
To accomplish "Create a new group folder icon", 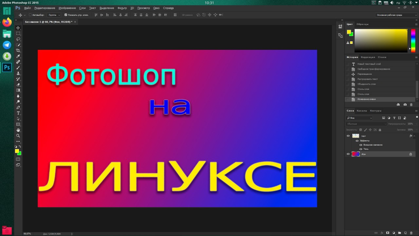I will coord(400,233).
